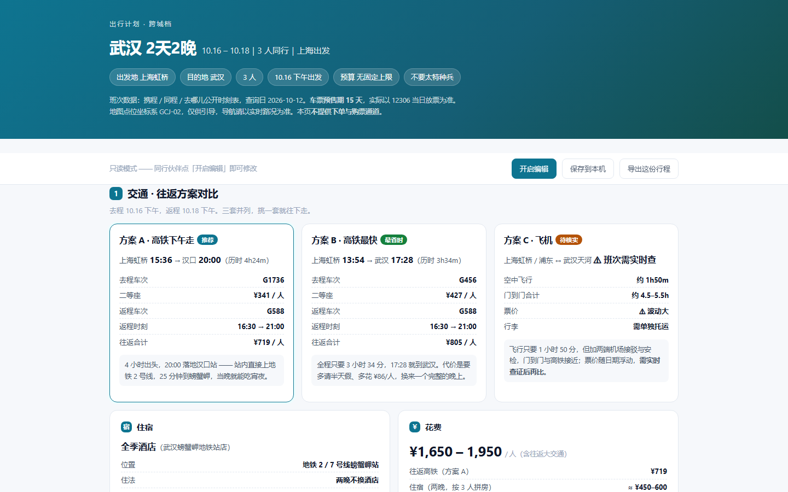This screenshot has width=788, height=492.
Task: Click 地铁 2 / 7 号线螃蟹岬站 location
Action: pyautogui.click(x=340, y=465)
